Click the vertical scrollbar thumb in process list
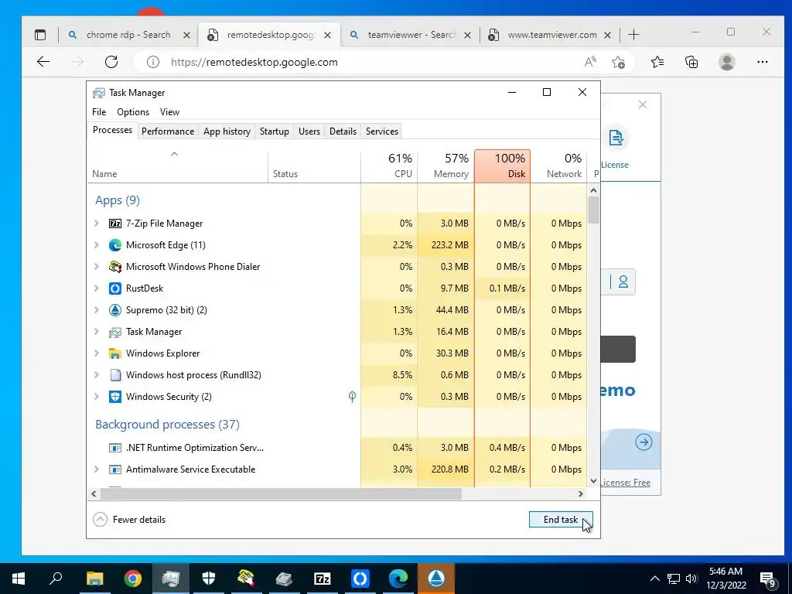This screenshot has height=594, width=792. pos(593,210)
